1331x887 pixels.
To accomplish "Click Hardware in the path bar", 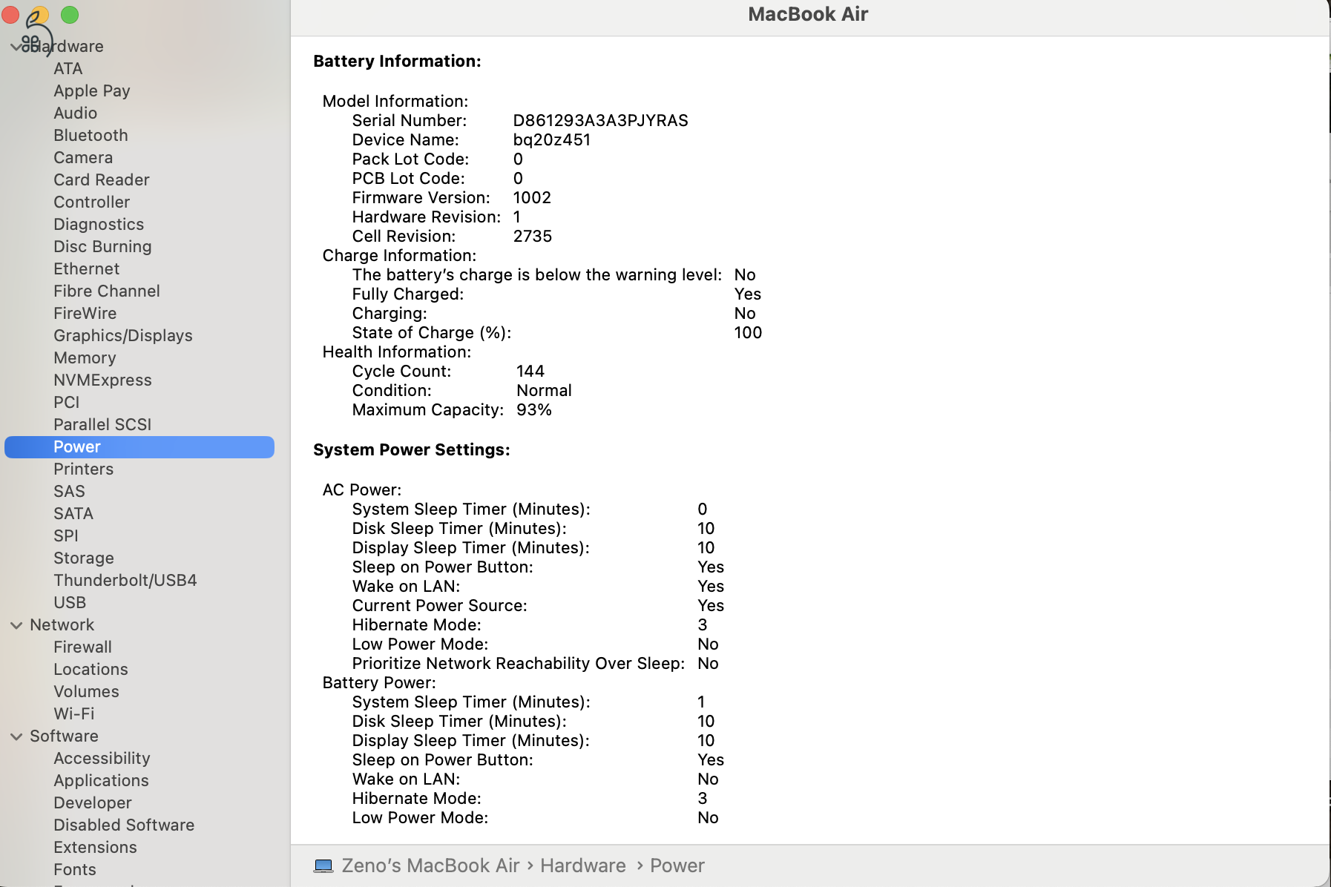I will tap(583, 865).
